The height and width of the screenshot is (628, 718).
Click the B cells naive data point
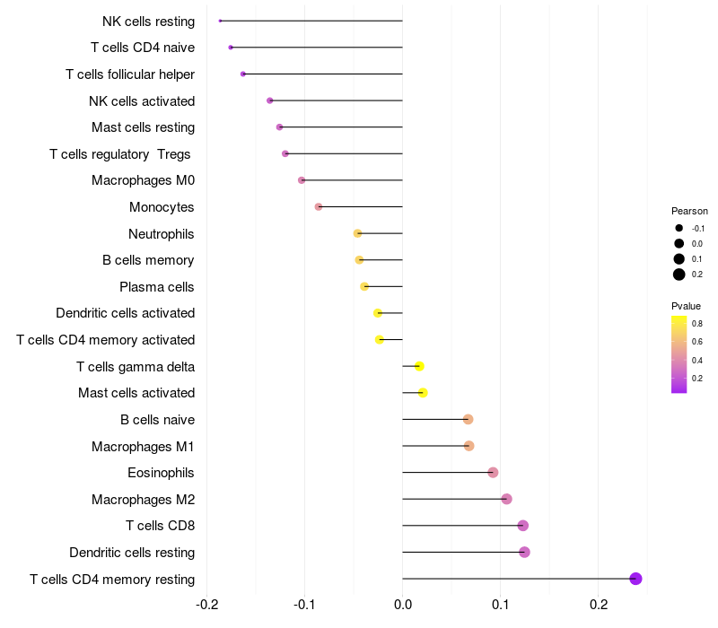click(x=468, y=420)
